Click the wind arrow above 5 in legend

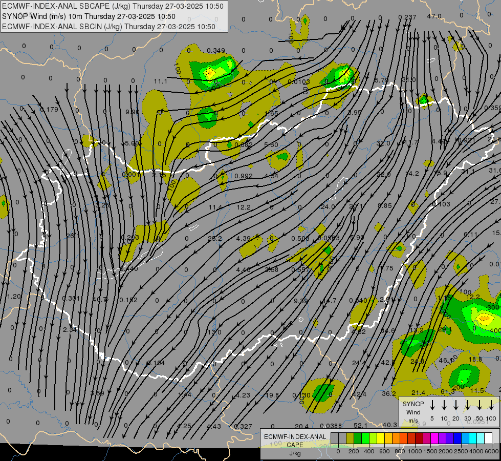point(432,405)
